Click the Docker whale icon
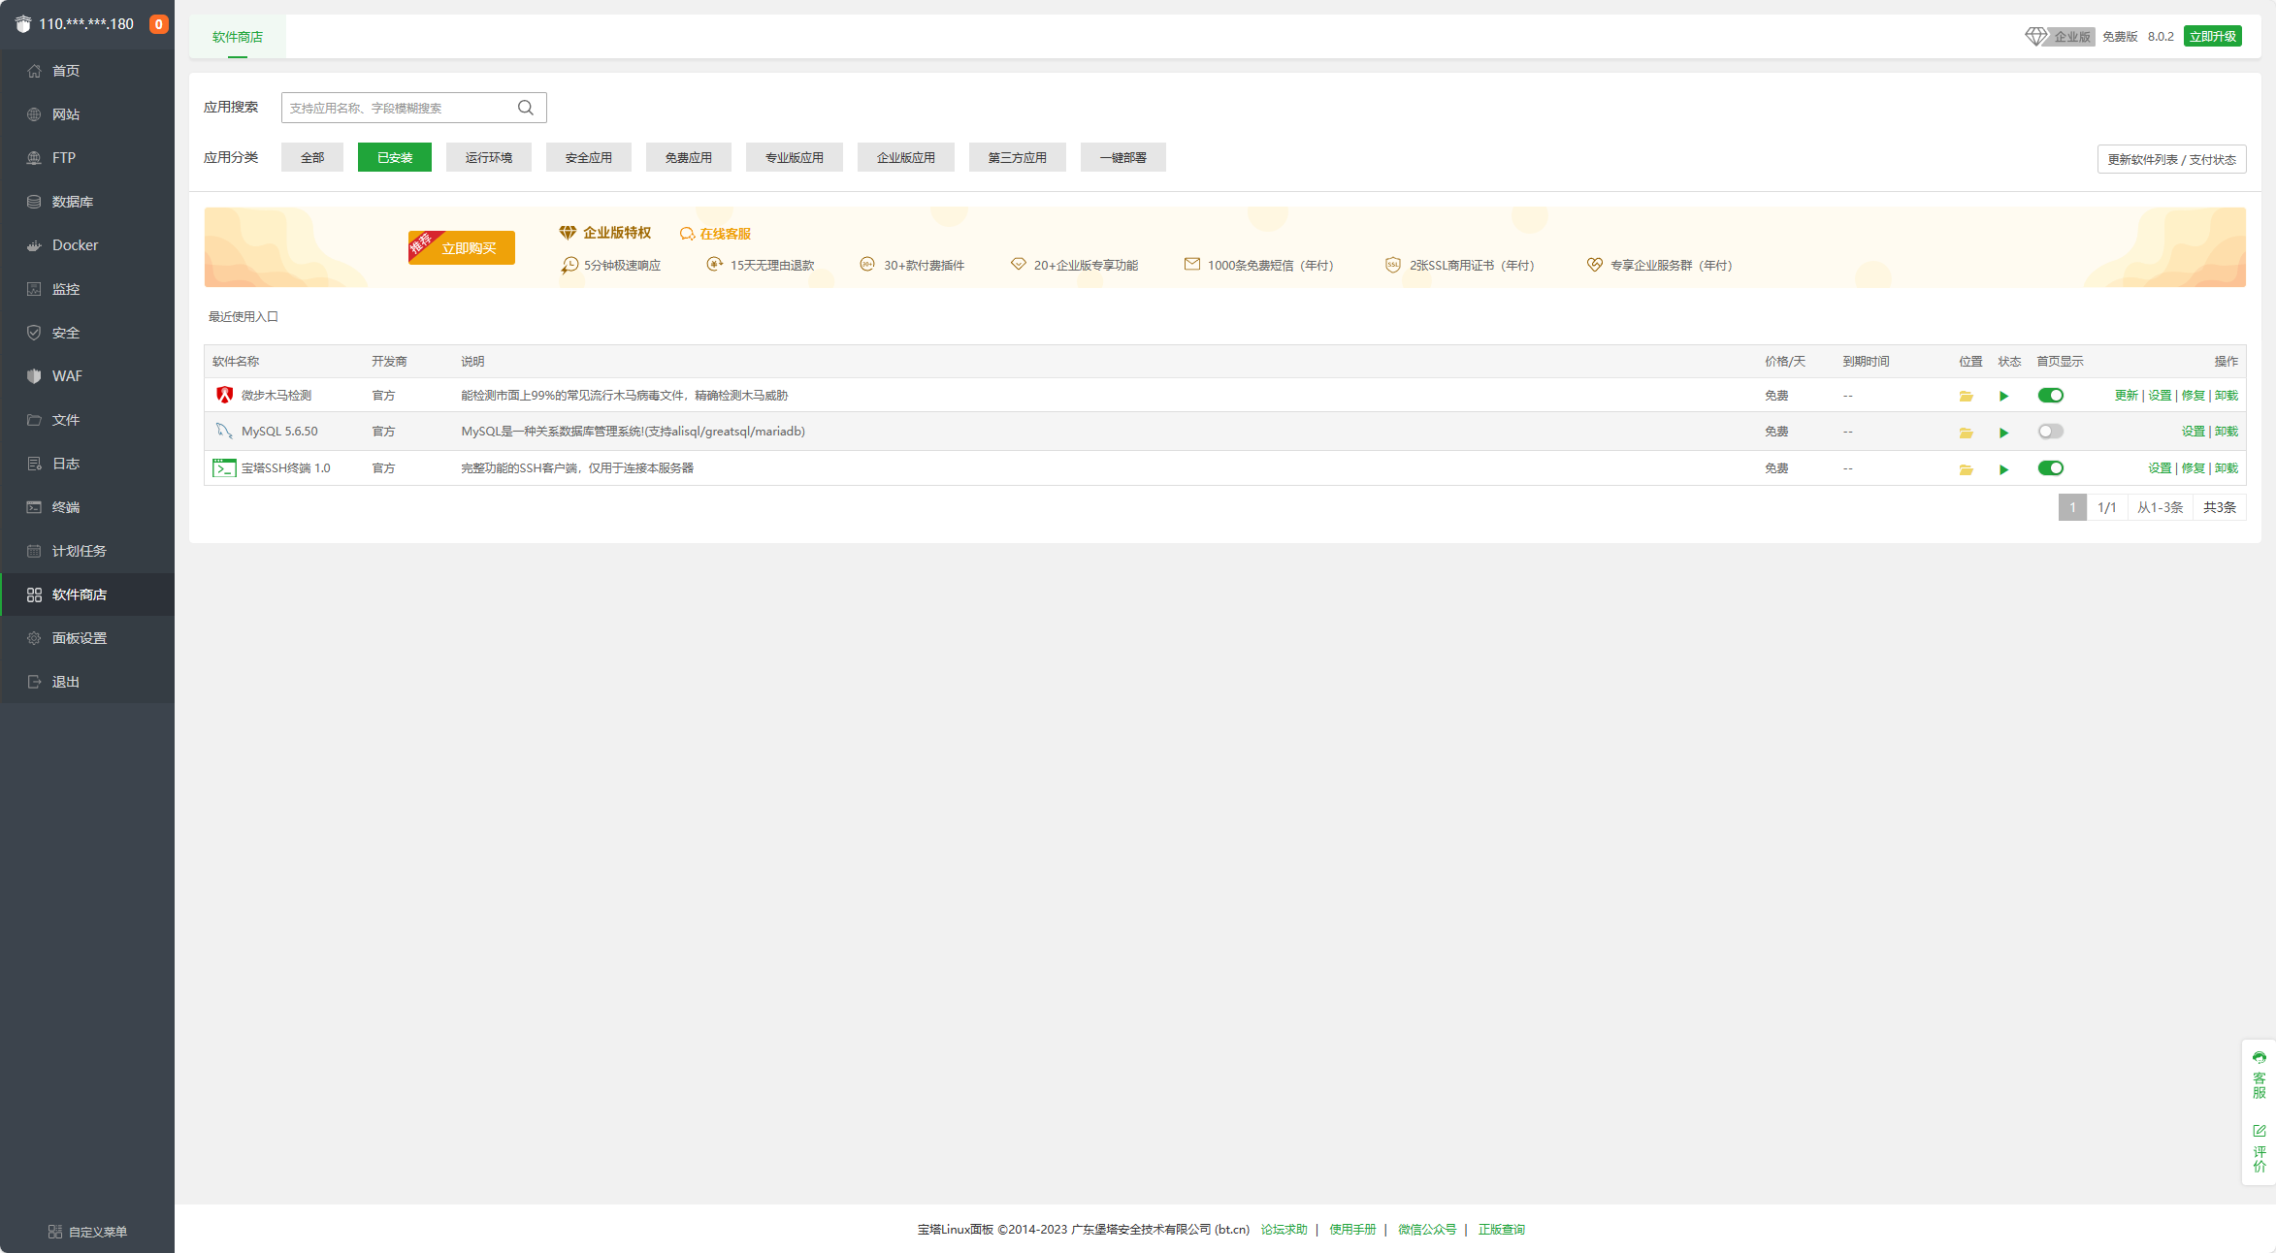This screenshot has width=2276, height=1253. click(x=34, y=245)
